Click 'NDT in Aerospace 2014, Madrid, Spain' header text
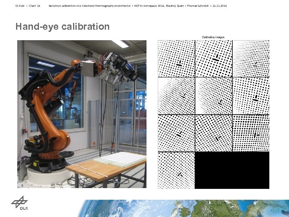The width and height of the screenshot is (289, 217). (159, 6)
